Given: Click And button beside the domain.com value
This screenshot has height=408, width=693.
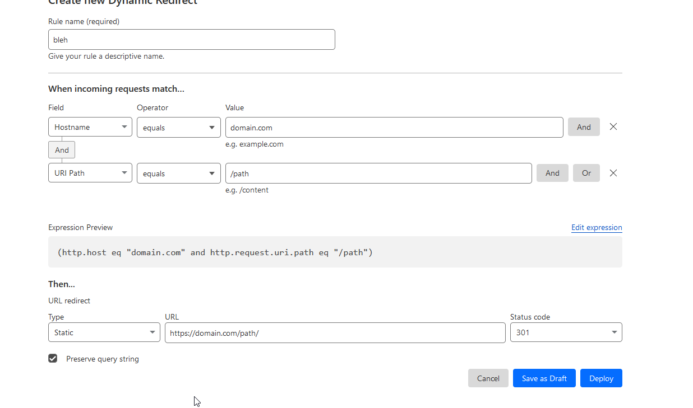Looking at the screenshot, I should point(584,127).
